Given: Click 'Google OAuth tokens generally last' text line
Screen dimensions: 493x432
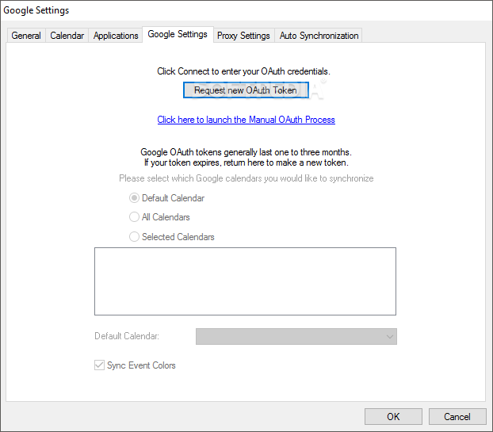Looking at the screenshot, I should click(246, 152).
